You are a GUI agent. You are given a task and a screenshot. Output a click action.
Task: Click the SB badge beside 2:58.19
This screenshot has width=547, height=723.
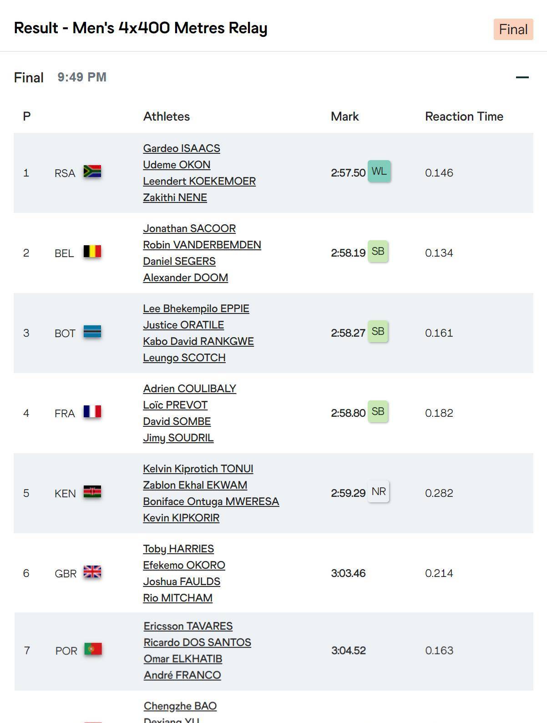378,252
